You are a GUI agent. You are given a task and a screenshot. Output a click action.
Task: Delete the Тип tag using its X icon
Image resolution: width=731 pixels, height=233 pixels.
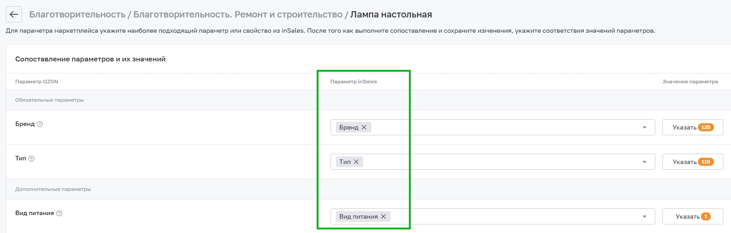356,162
